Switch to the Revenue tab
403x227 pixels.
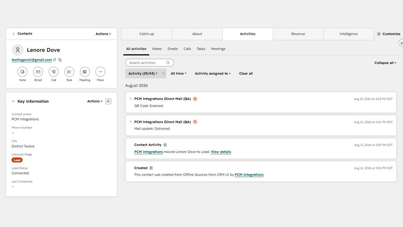(298, 34)
